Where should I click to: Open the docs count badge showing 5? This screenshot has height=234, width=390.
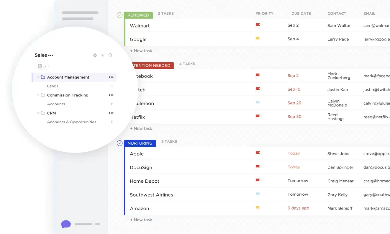point(42,66)
